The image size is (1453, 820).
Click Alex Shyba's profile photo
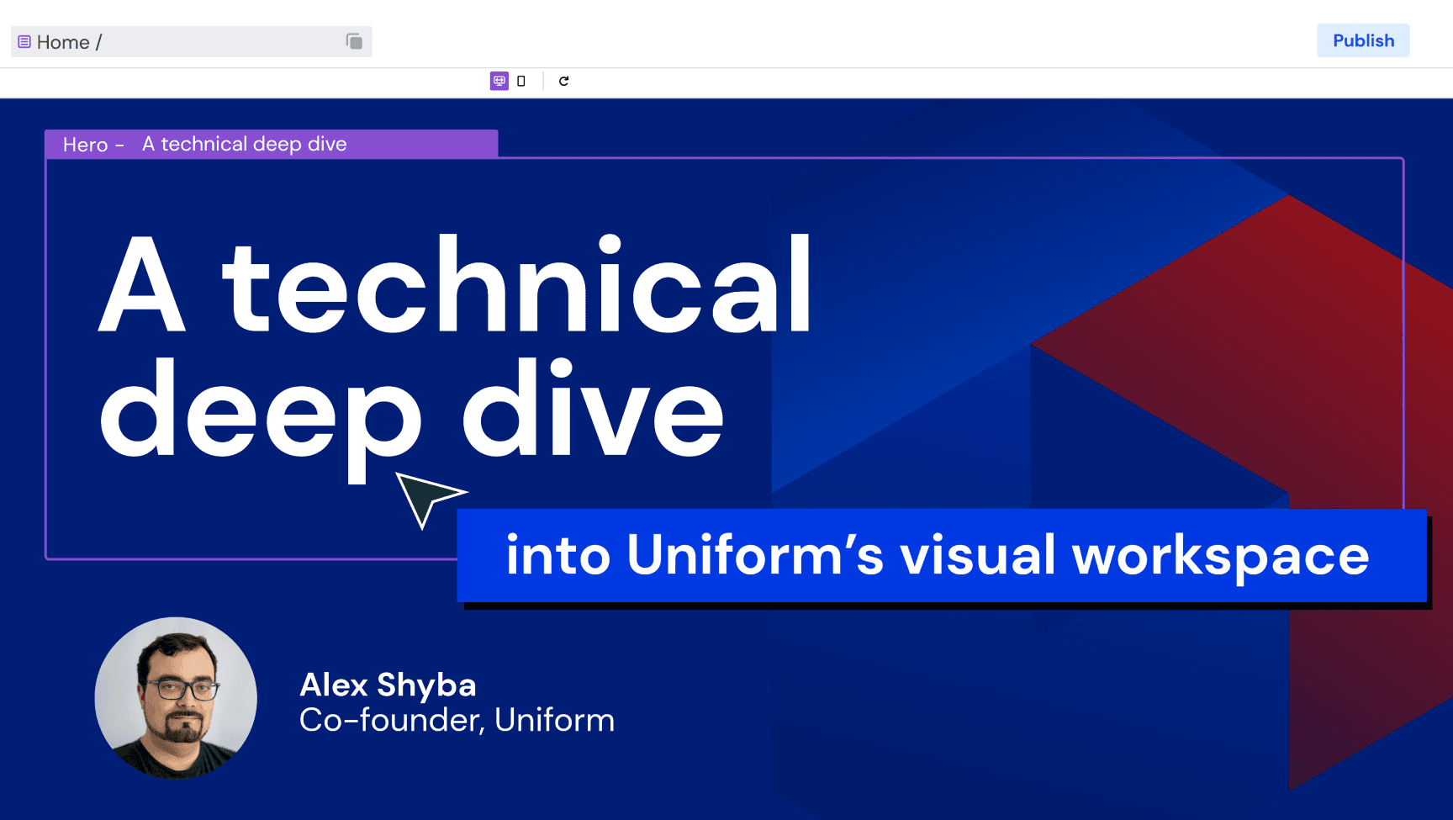176,698
